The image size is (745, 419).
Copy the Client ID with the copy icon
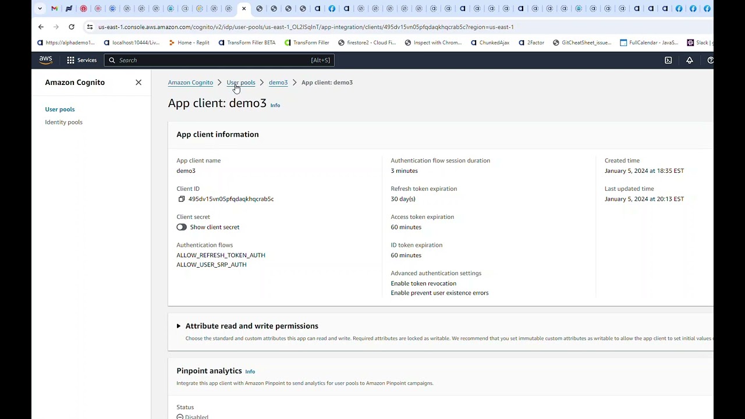click(x=182, y=199)
